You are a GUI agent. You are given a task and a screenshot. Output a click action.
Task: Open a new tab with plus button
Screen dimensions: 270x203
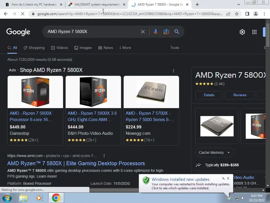[197, 4]
